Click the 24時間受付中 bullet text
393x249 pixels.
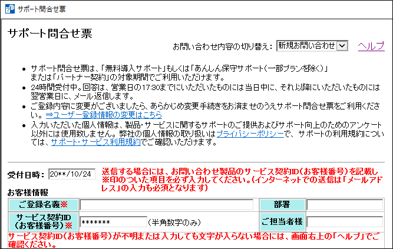(x=206, y=92)
